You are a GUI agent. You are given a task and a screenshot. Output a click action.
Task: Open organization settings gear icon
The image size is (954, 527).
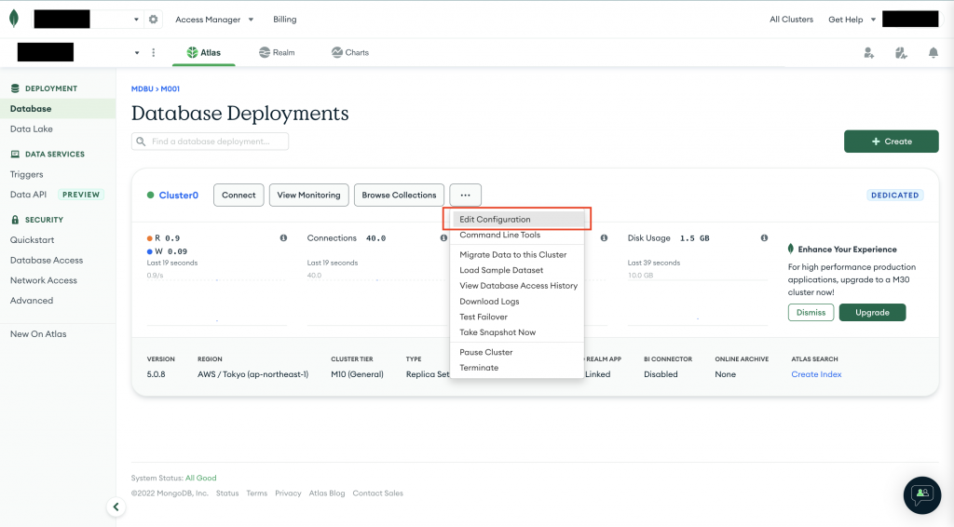(x=154, y=20)
